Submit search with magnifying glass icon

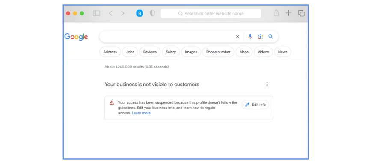click(271, 37)
